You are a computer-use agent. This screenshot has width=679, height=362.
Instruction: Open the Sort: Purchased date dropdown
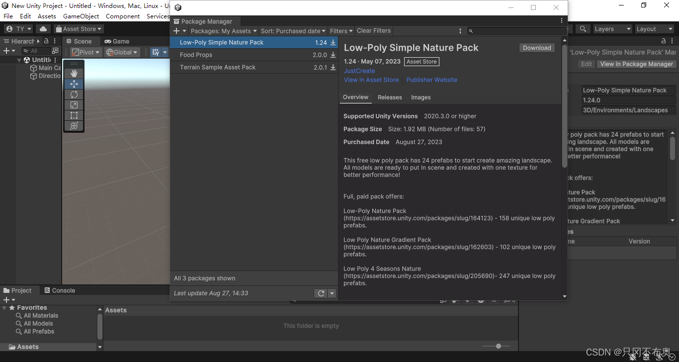293,31
